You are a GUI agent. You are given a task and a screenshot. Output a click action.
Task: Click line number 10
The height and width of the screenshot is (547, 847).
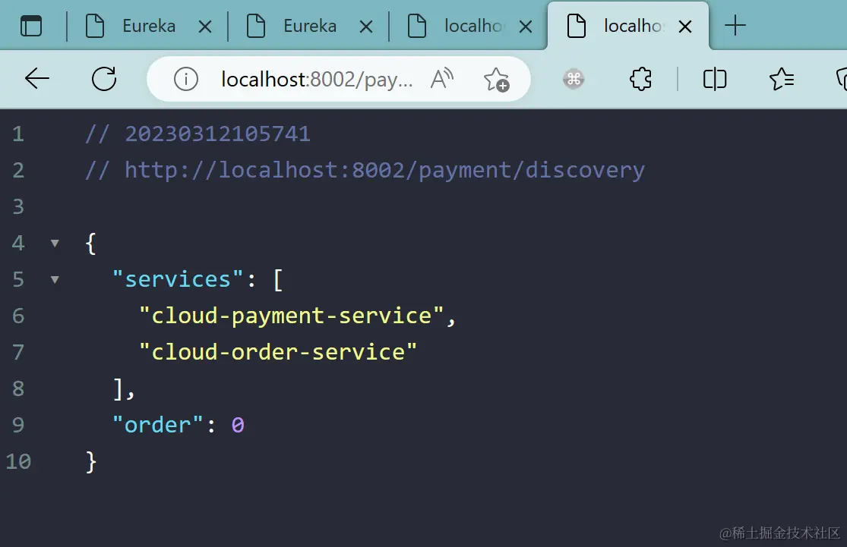[18, 462]
